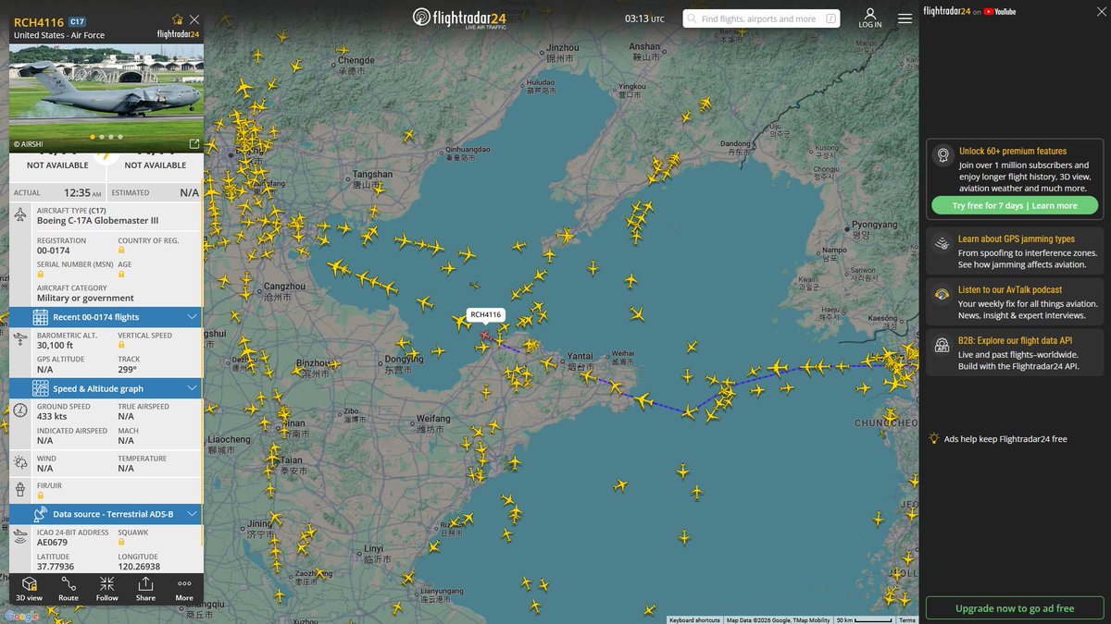The height and width of the screenshot is (624, 1111).
Task: Click the 03:13 UTC clock display
Action: tap(644, 18)
